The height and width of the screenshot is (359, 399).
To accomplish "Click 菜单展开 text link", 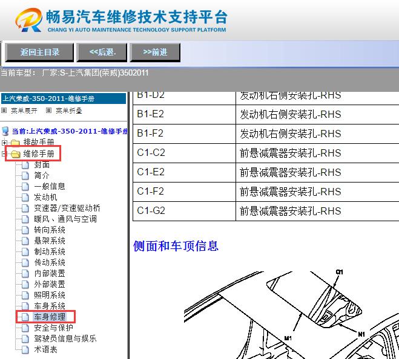I will (24, 111).
